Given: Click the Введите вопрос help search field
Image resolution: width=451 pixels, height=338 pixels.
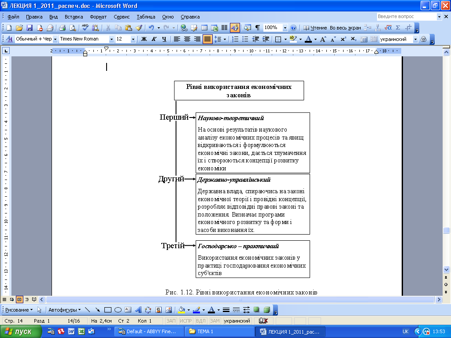Looking at the screenshot, I should 407,17.
